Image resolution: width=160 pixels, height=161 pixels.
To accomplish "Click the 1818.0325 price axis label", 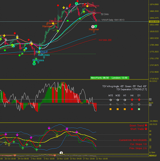I will 154,31.
